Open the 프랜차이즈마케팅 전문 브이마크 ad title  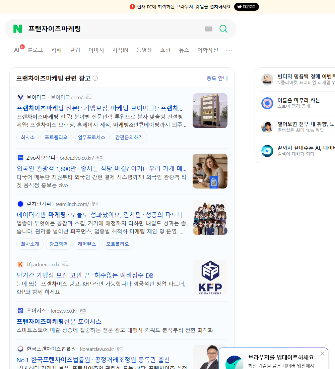tap(99, 108)
